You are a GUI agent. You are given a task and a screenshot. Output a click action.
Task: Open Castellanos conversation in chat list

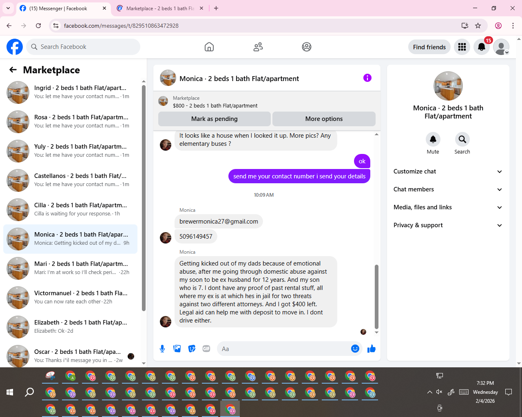(x=70, y=180)
